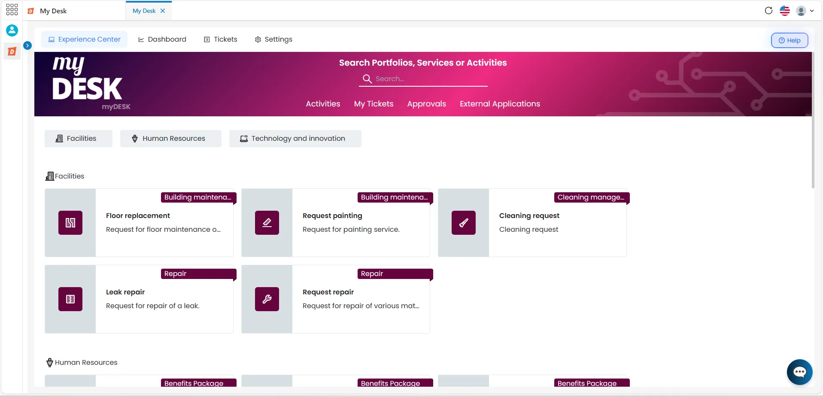Viewport: 823px width, 397px height.
Task: Filter by Human Resources portfolio button
Action: coord(171,139)
